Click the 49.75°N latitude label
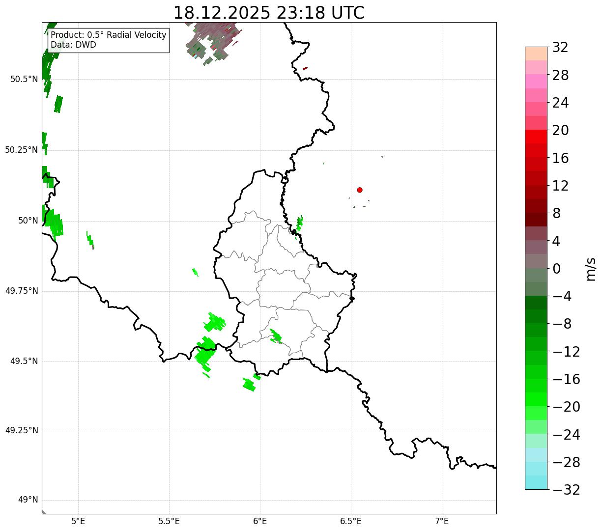The width and height of the screenshot is (602, 531). click(21, 291)
